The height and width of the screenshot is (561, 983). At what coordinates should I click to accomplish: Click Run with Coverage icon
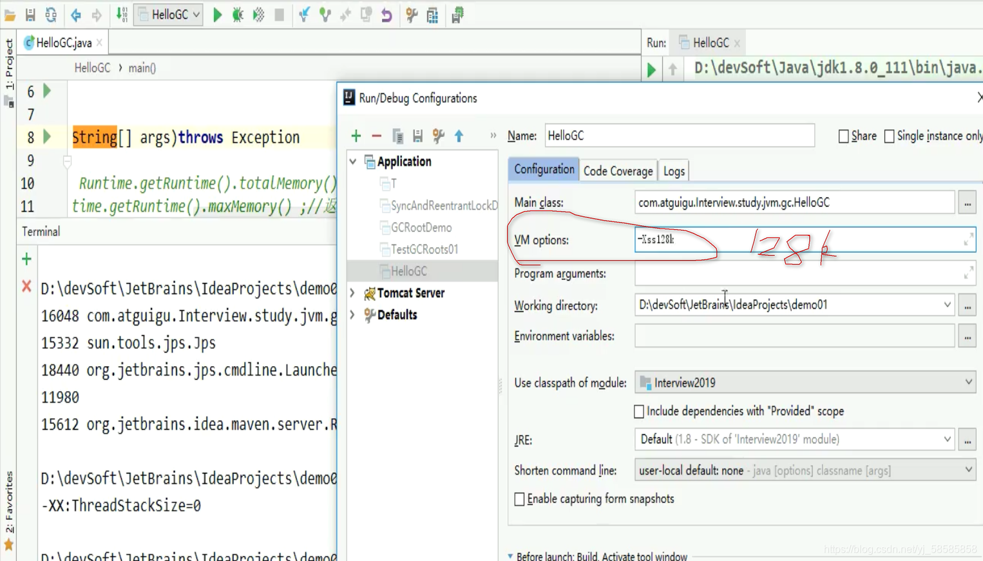[258, 15]
